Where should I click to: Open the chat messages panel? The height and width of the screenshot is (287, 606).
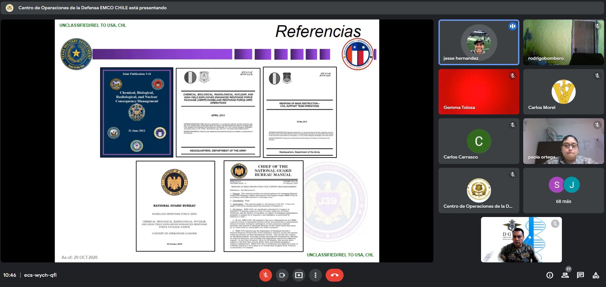point(580,275)
